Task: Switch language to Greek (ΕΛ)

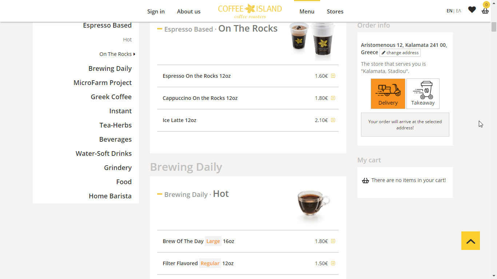Action: [458, 11]
